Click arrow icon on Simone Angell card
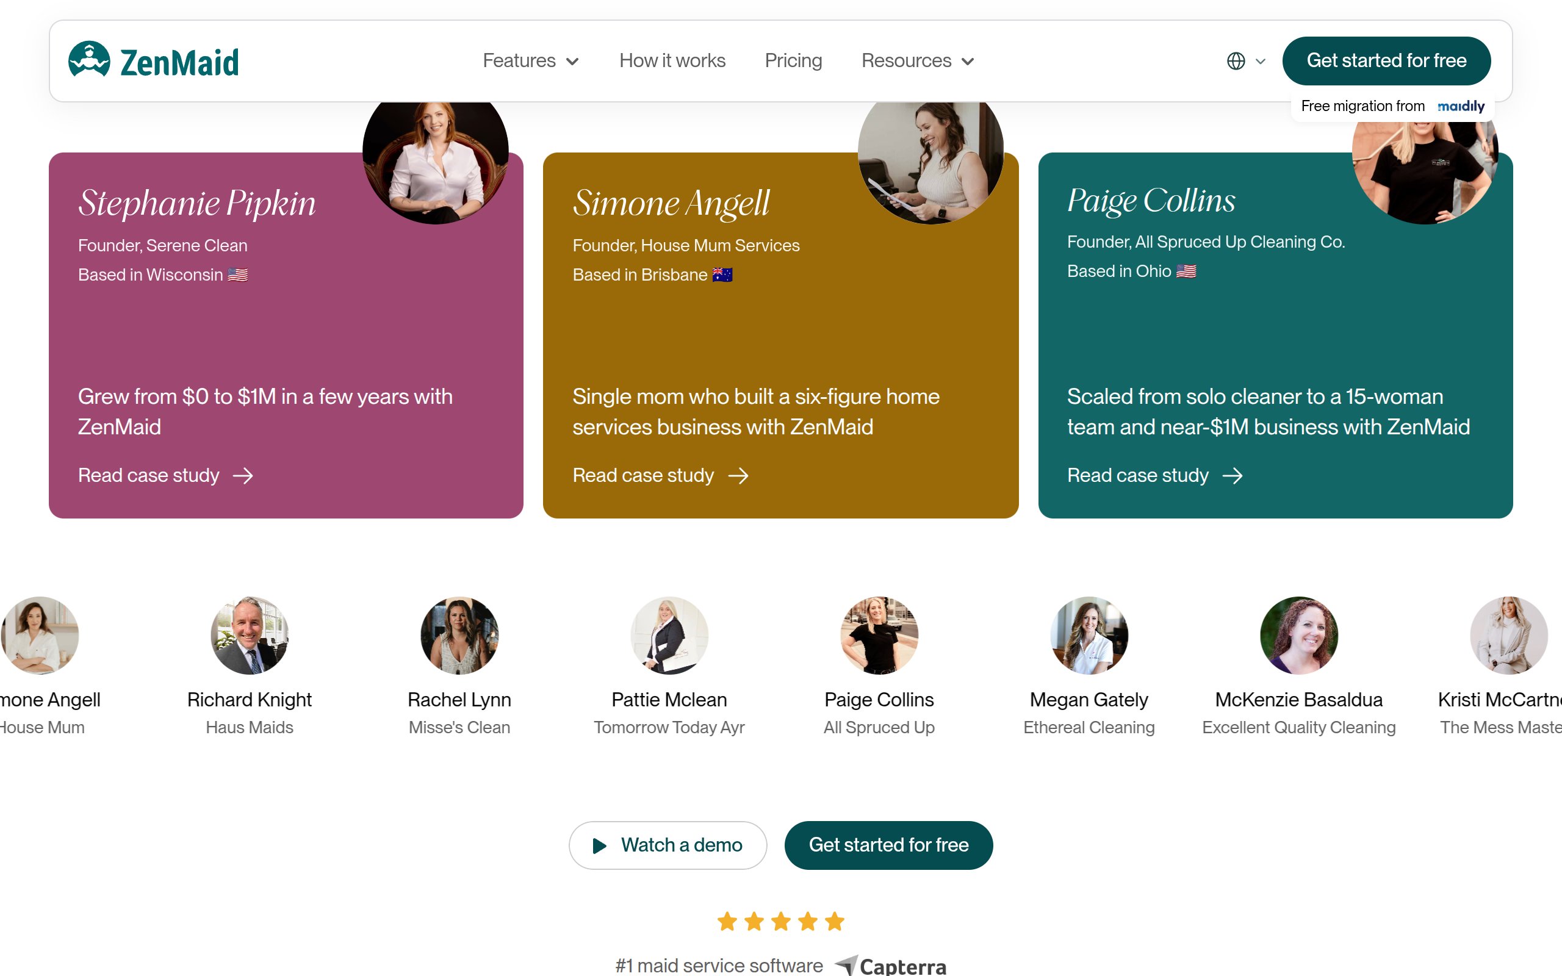 (738, 476)
